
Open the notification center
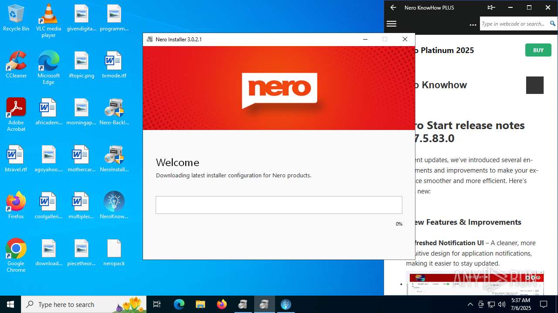click(x=544, y=304)
